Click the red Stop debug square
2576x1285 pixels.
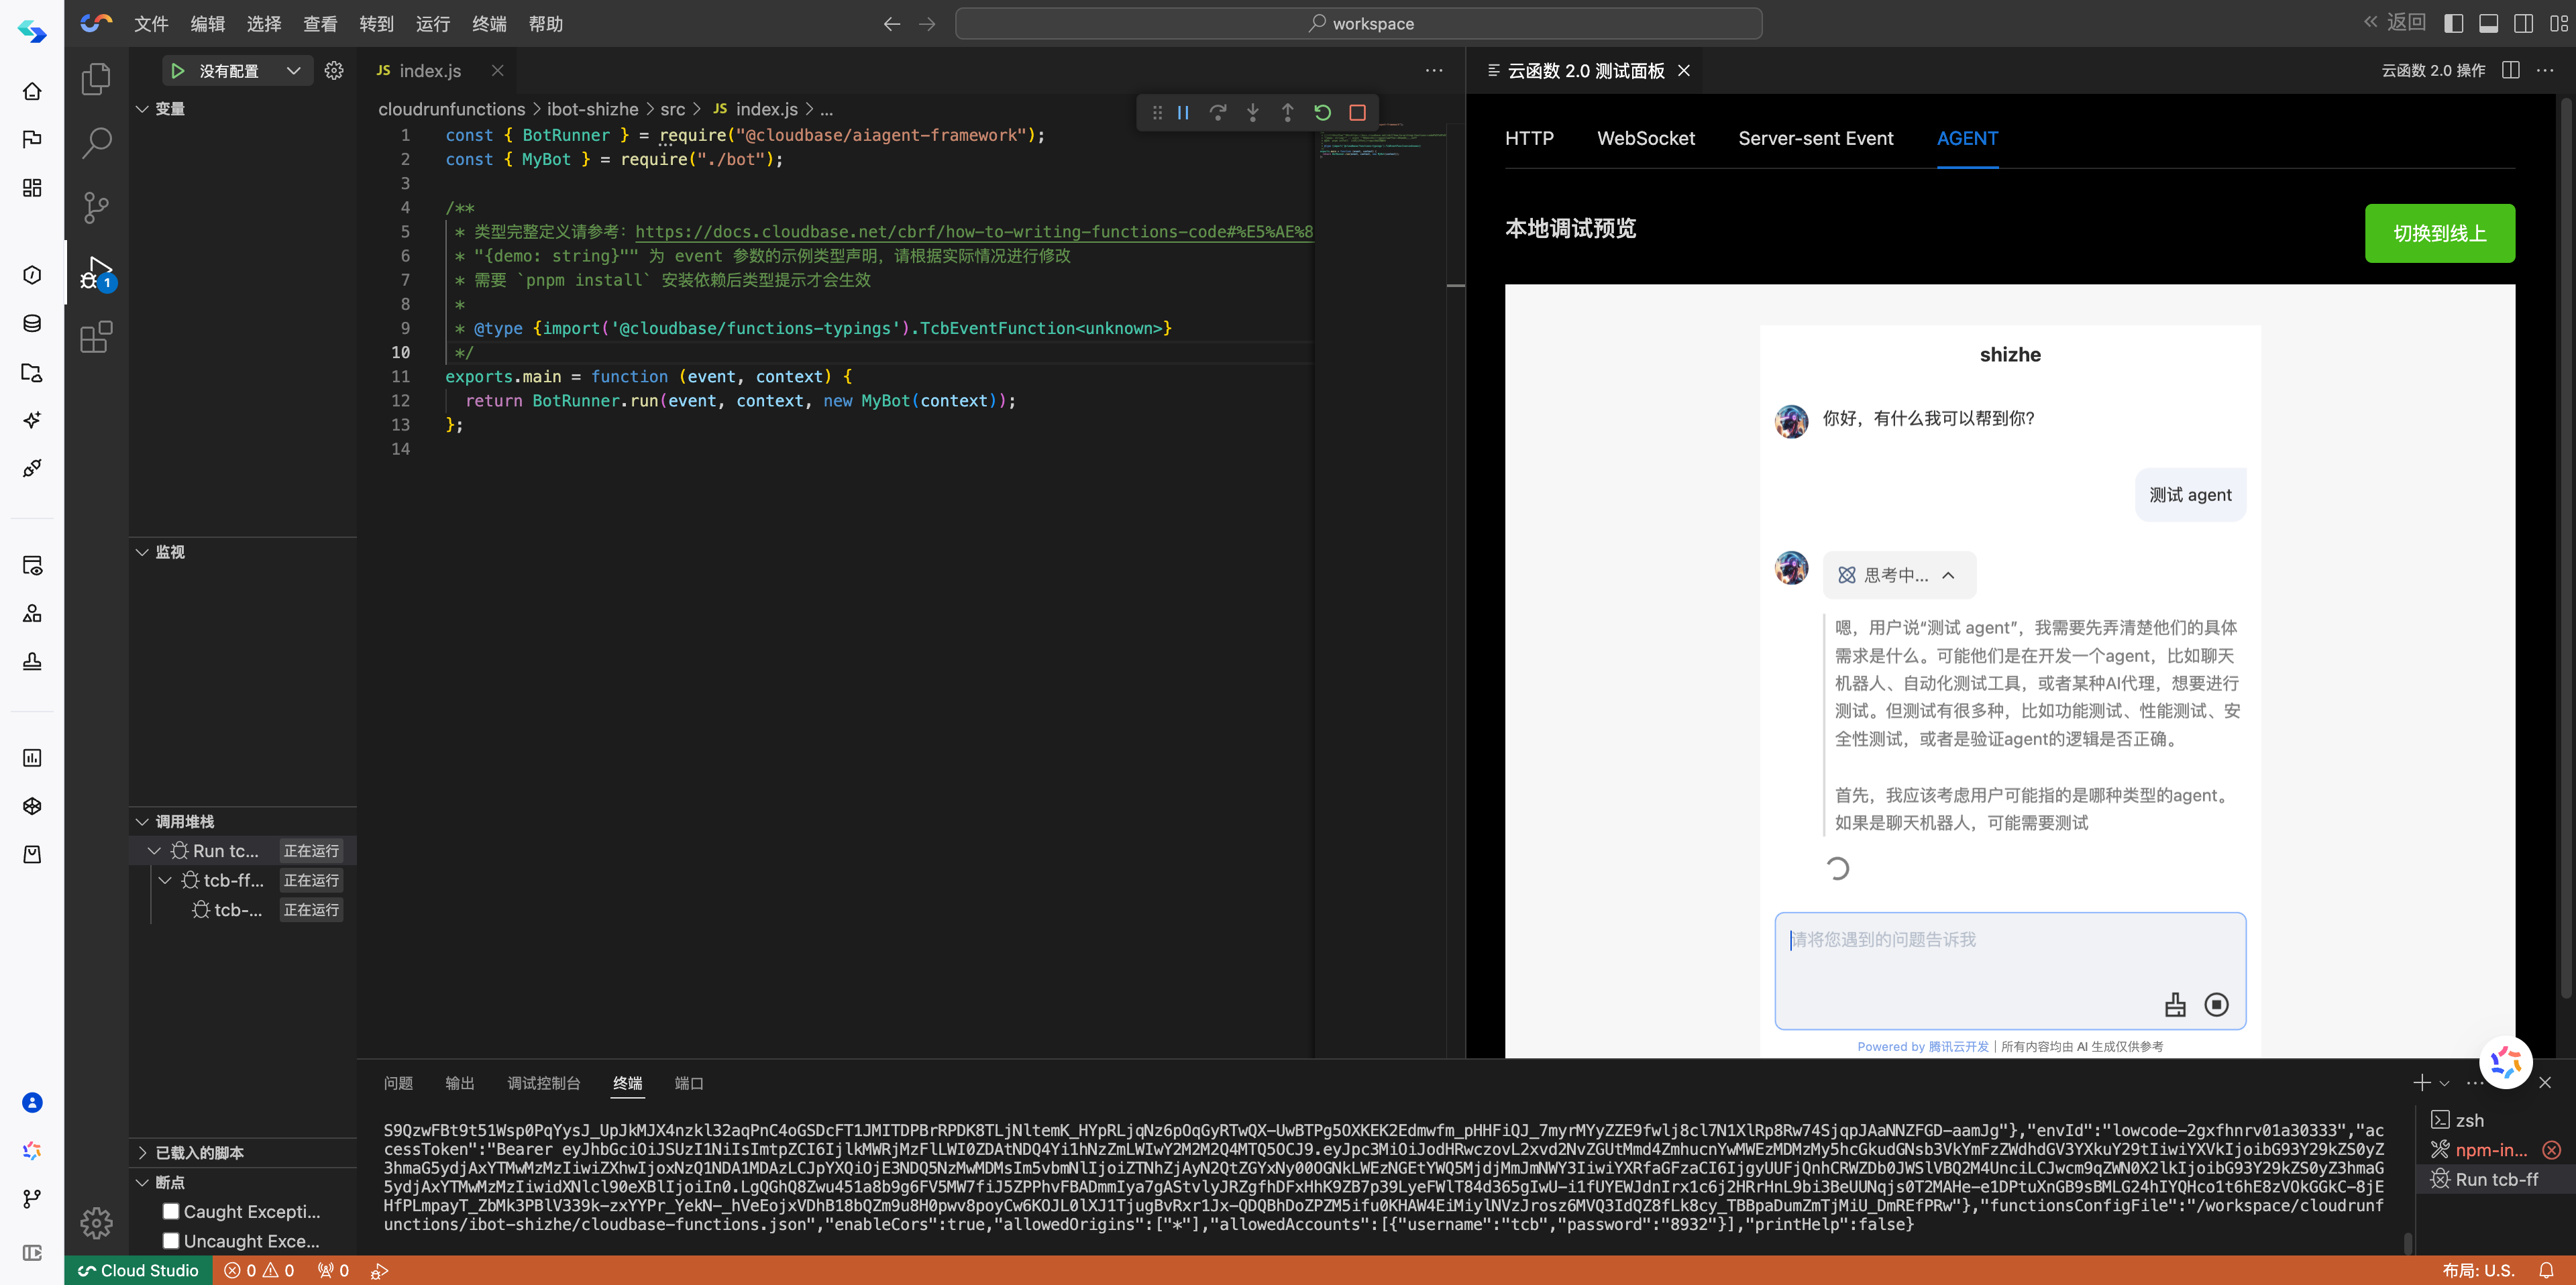(x=1357, y=112)
